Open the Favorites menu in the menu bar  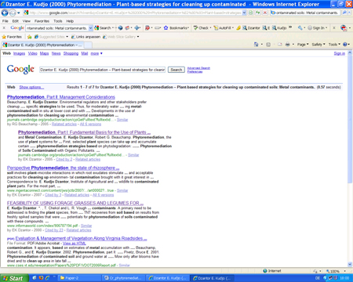(x=42, y=21)
